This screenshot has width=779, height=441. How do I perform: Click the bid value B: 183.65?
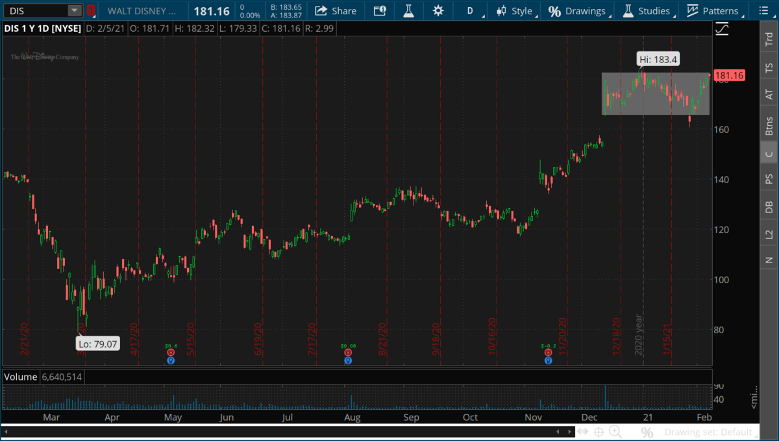(288, 7)
